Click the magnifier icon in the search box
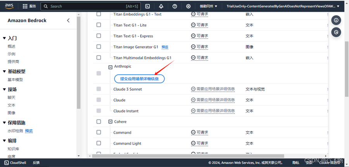This screenshot has width=349, height=167. (46, 6)
